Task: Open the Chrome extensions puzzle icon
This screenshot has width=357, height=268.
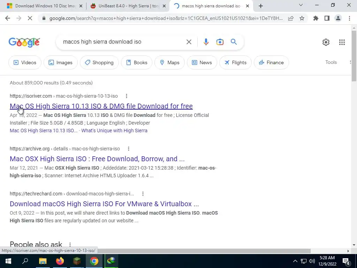Action: pos(316,18)
